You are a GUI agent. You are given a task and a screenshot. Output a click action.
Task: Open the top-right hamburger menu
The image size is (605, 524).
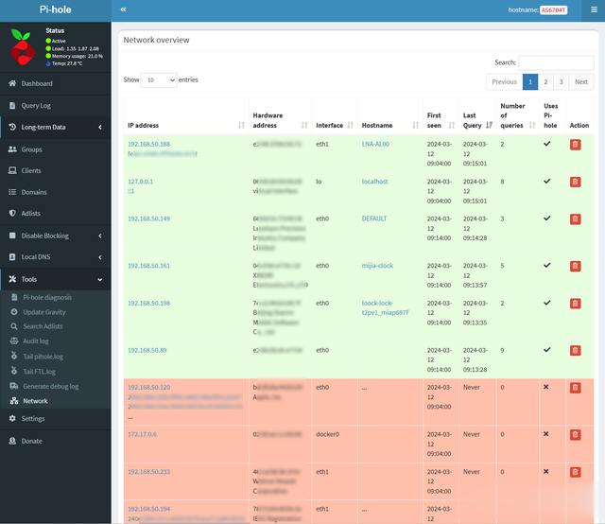594,9
